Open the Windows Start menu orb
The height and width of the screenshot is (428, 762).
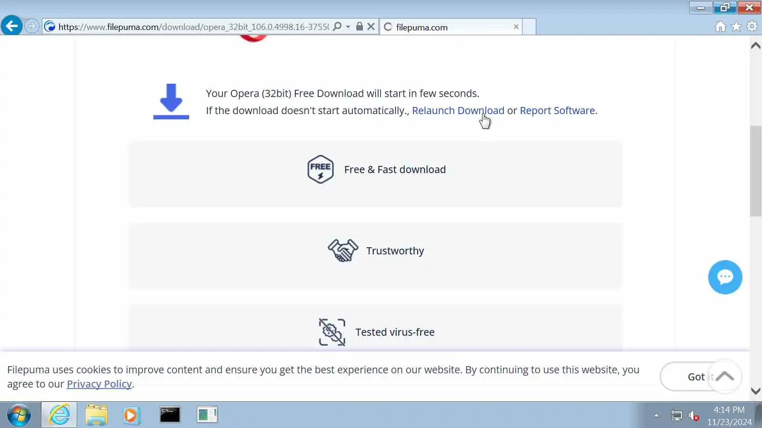click(19, 415)
